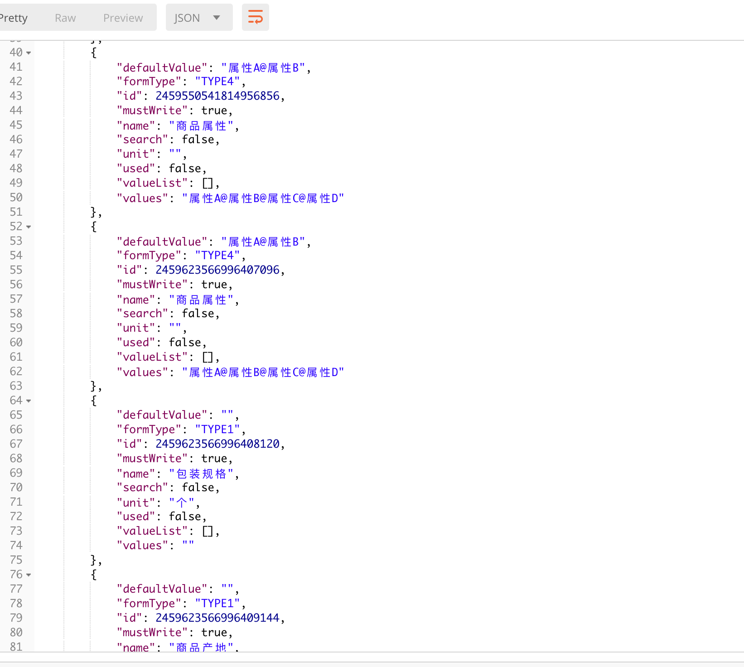The height and width of the screenshot is (667, 744).
Task: Collapse the JSON object at line 76
Action: click(x=29, y=575)
